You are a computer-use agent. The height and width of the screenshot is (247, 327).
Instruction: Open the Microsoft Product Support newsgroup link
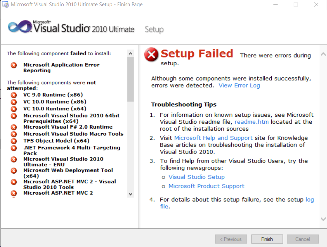click(206, 186)
